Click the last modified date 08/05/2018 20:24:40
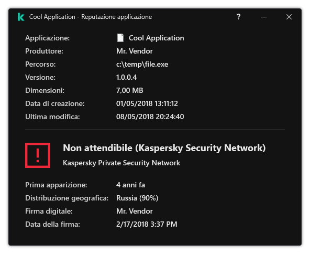The height and width of the screenshot is (254, 310). click(150, 117)
